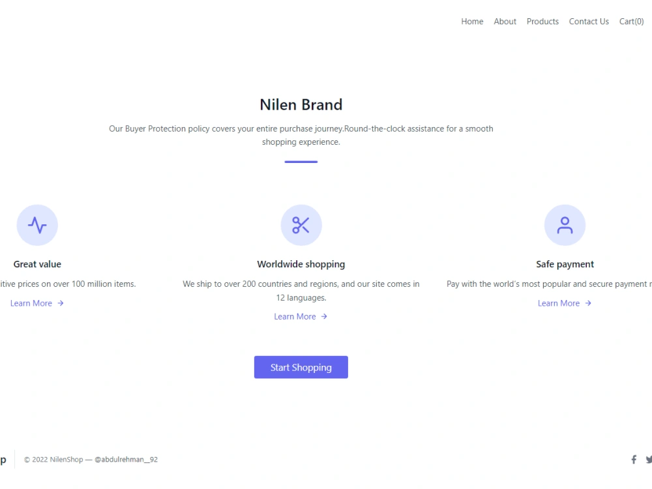Open Learn More under Great value
Image resolution: width=652 pixels, height=489 pixels.
(x=31, y=303)
